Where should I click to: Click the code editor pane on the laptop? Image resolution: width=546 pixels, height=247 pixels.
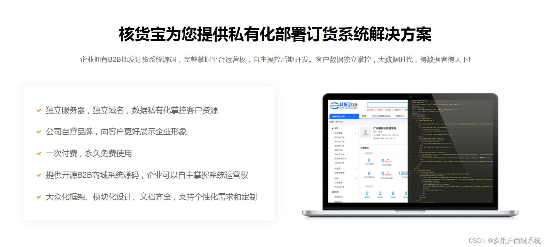pos(450,151)
